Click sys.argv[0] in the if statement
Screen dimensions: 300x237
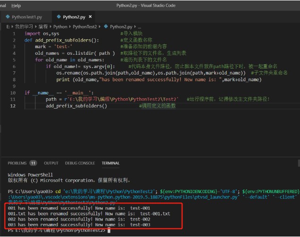pos(98,67)
